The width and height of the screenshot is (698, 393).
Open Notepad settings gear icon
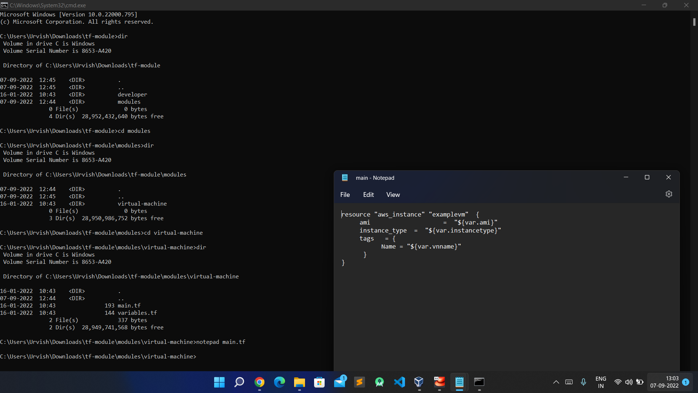click(669, 194)
